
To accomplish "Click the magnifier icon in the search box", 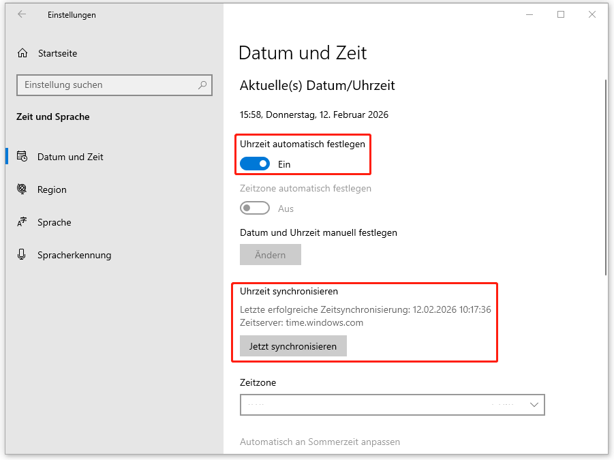I will 202,85.
